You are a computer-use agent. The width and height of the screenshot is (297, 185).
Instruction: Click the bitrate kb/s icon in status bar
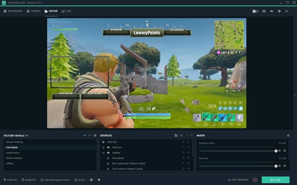76,180
